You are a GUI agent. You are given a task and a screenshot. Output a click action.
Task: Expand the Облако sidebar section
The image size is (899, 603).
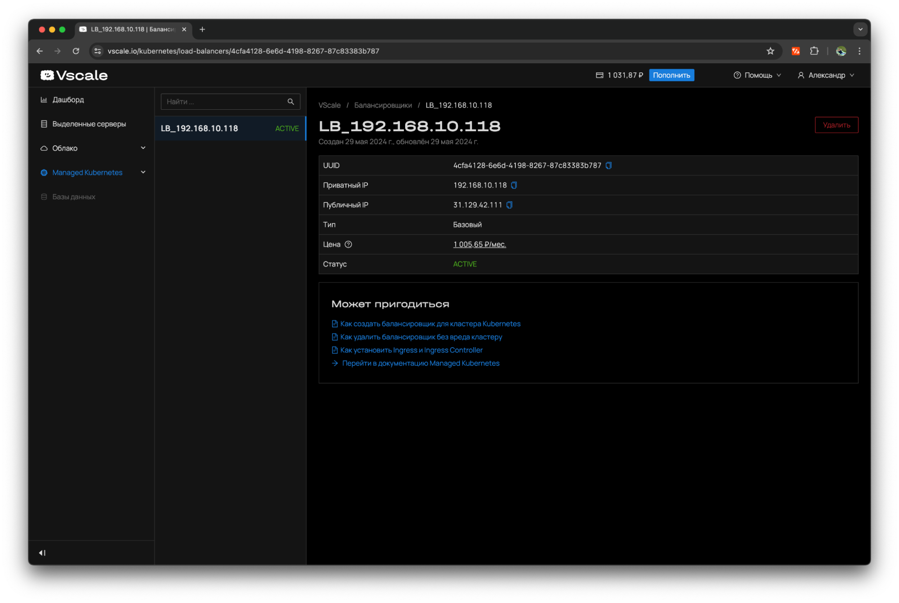143,148
